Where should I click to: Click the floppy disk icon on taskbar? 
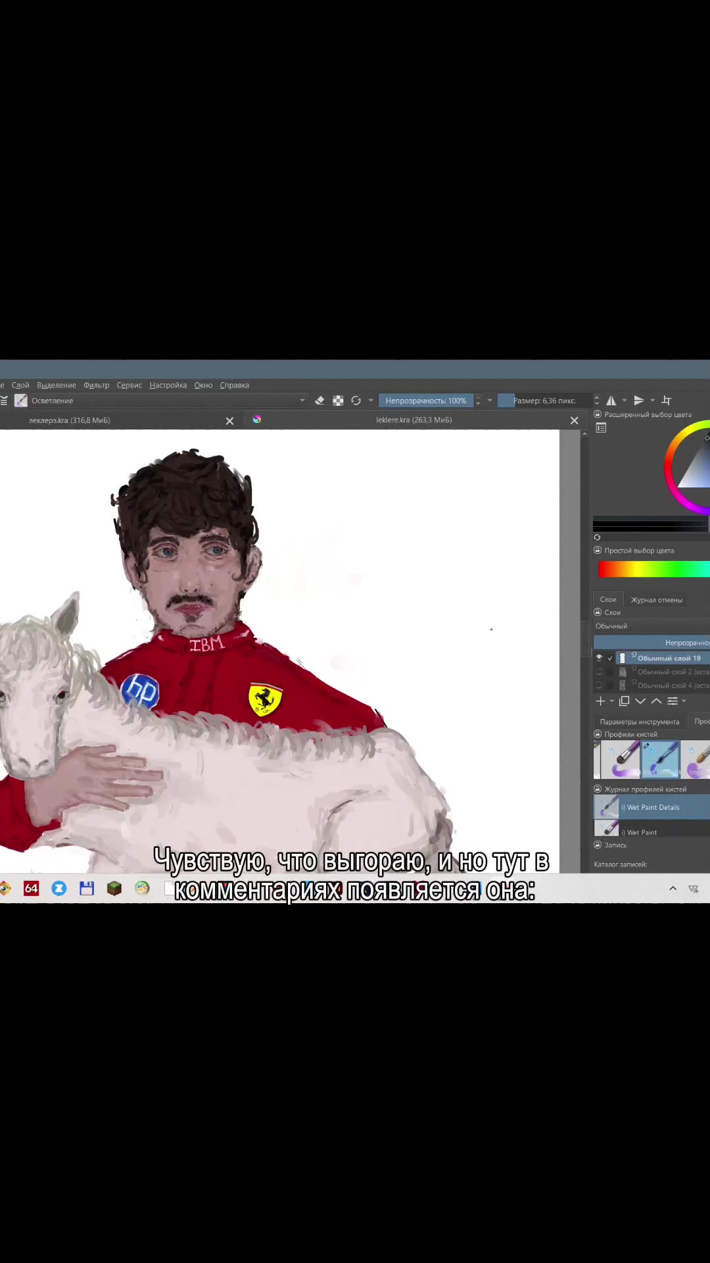point(87,889)
